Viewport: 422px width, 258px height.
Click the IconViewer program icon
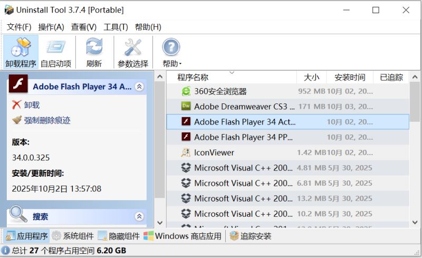point(186,152)
